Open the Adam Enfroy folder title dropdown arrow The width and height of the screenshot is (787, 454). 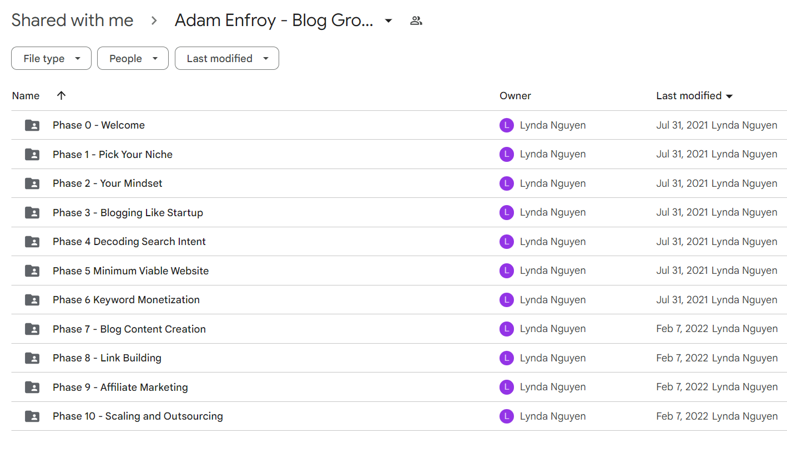click(x=389, y=21)
